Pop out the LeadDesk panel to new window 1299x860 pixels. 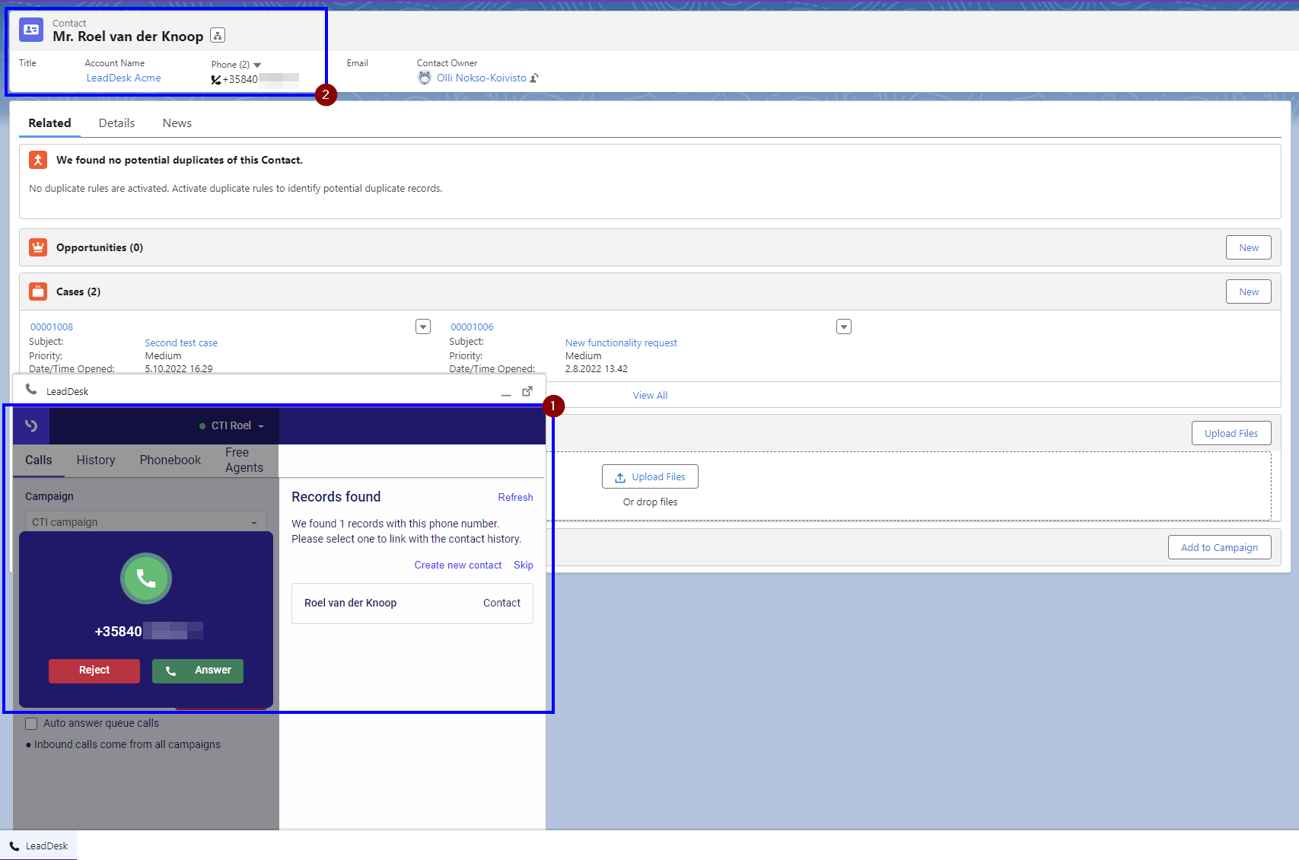pos(527,391)
